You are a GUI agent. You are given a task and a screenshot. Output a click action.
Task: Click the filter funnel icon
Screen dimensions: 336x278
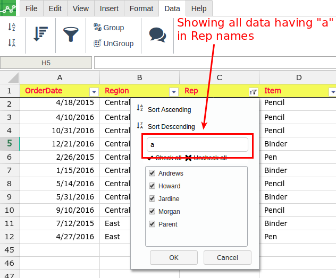point(71,34)
